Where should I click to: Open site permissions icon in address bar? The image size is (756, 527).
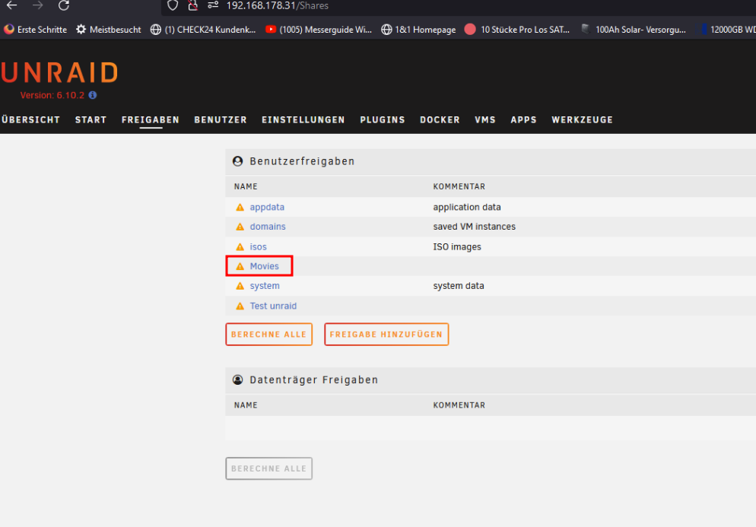coord(213,5)
